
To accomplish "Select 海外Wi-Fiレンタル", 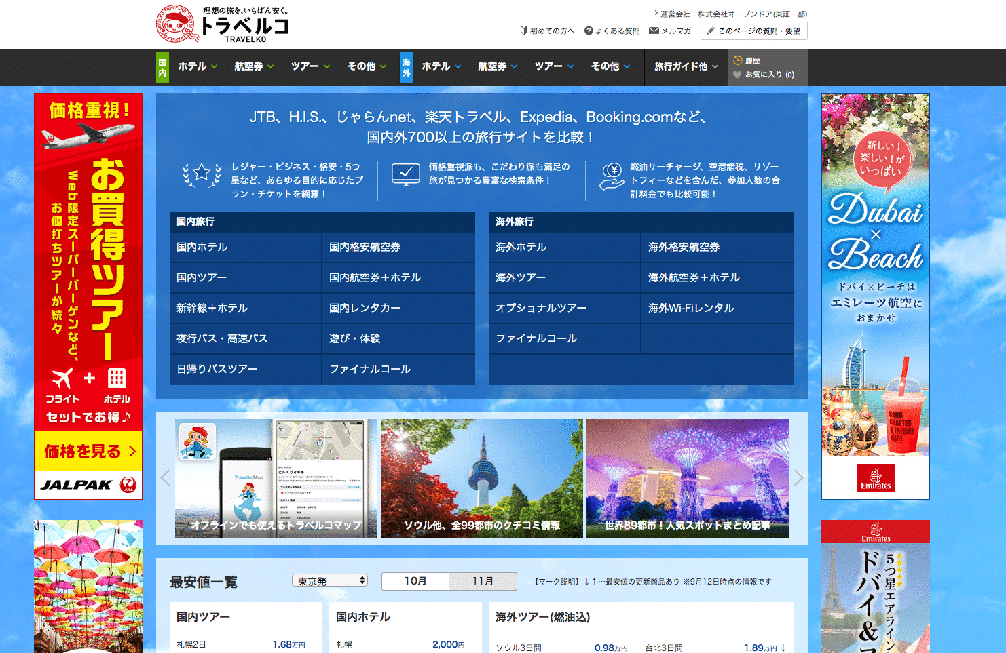I will [718, 309].
